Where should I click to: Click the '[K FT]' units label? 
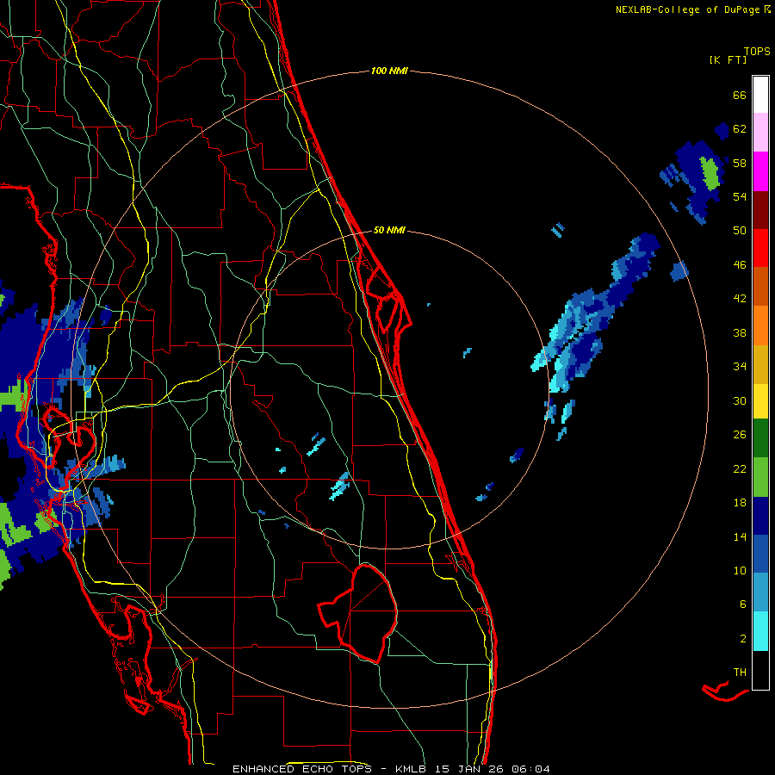[728, 59]
